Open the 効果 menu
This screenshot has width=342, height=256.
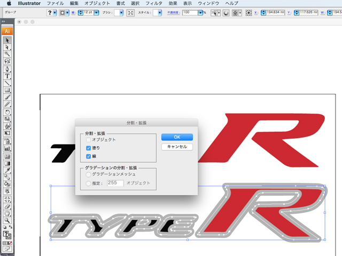173,3
